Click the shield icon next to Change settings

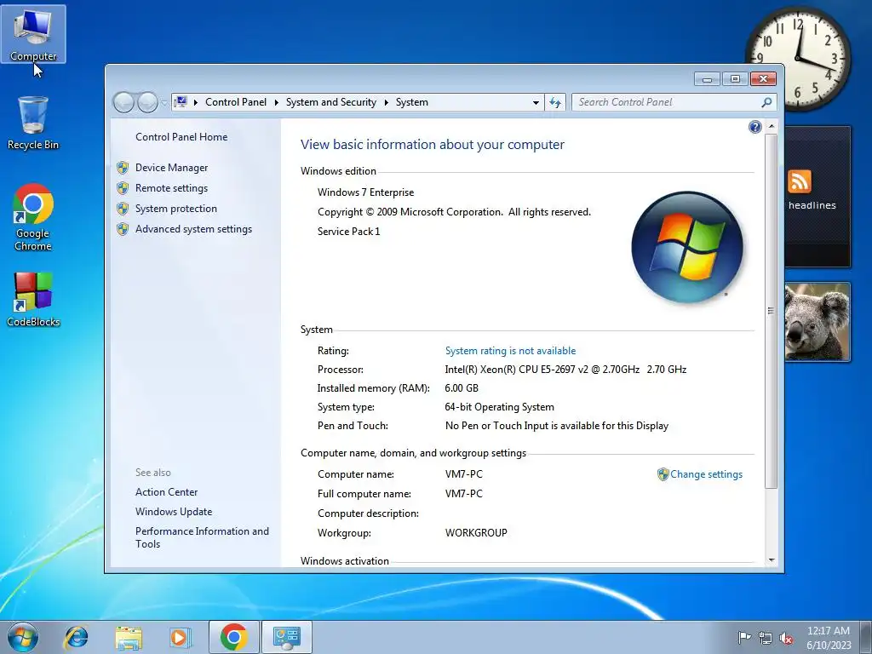pyautogui.click(x=663, y=474)
